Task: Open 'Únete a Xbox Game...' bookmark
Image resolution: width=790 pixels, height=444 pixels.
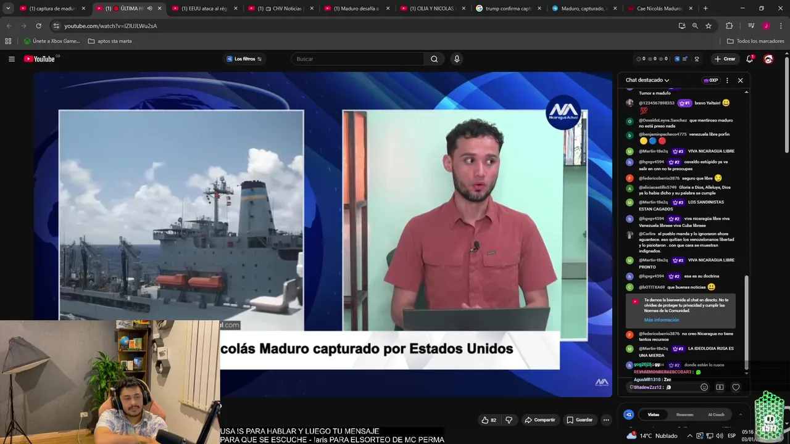Action: point(52,41)
